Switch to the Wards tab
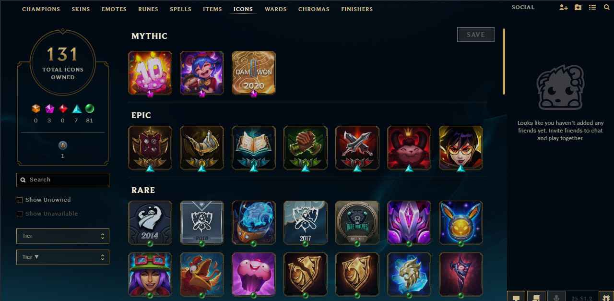Viewport: 614px width, 301px height. coord(275,9)
